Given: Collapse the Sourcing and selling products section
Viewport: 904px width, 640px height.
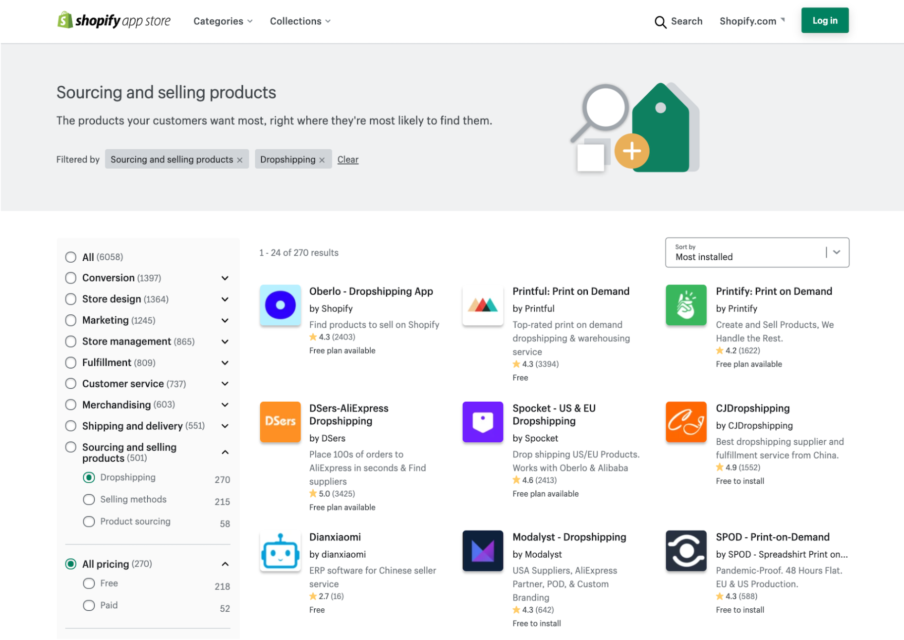Looking at the screenshot, I should click(x=225, y=452).
